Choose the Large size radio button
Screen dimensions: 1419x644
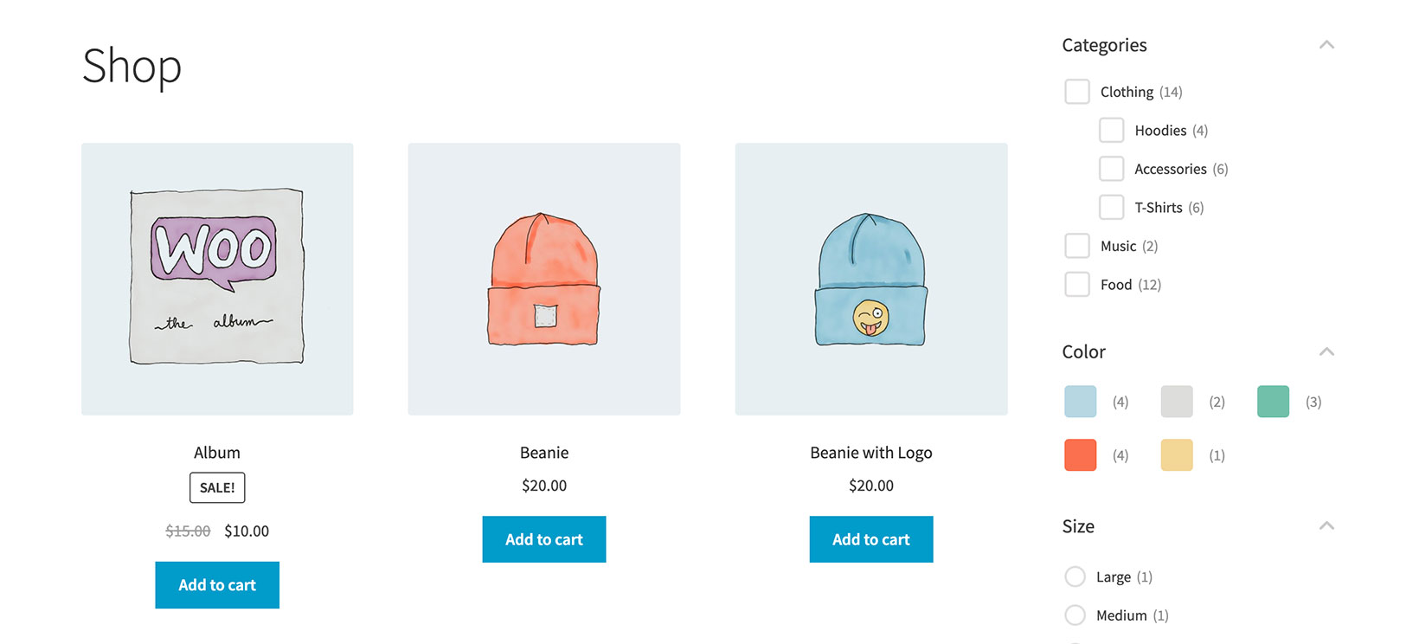(x=1075, y=576)
